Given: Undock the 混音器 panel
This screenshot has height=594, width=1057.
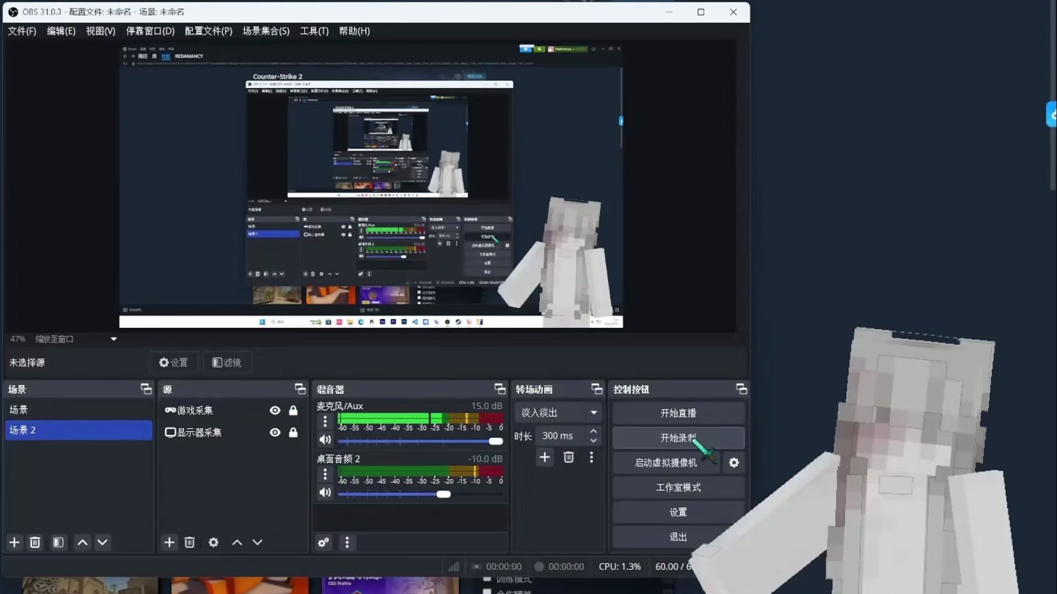Looking at the screenshot, I should pyautogui.click(x=500, y=389).
